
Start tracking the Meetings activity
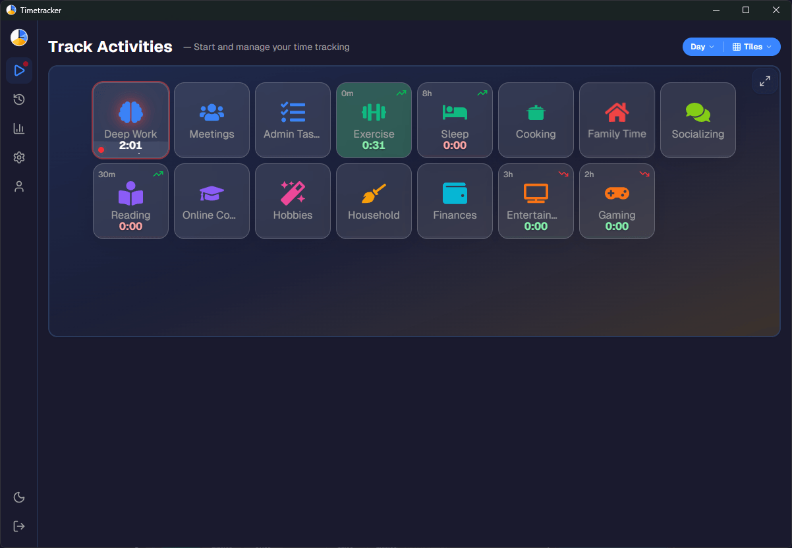point(212,120)
